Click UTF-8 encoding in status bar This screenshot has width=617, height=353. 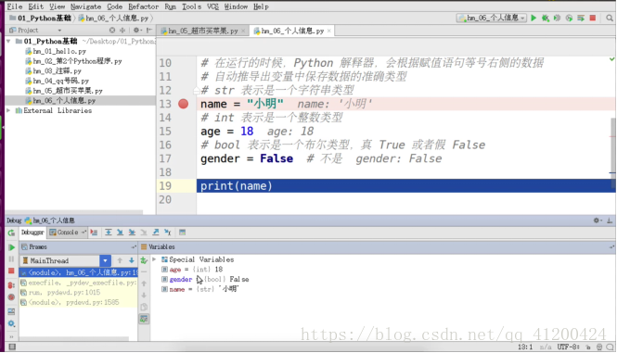click(569, 347)
